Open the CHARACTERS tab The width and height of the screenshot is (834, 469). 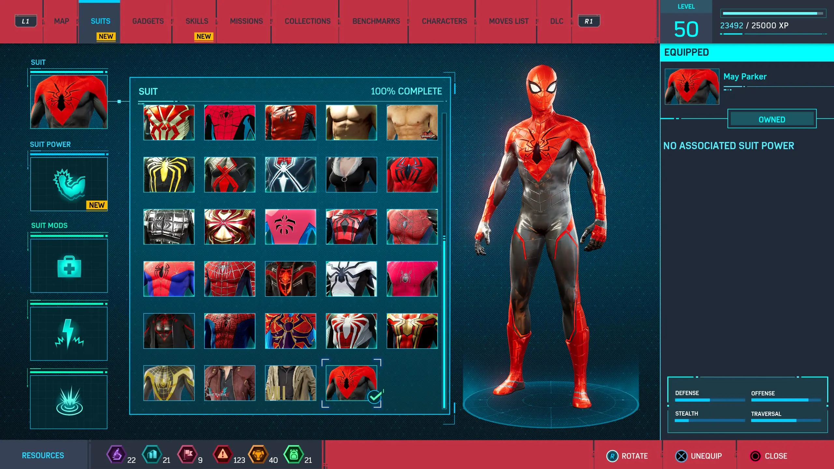tap(444, 21)
